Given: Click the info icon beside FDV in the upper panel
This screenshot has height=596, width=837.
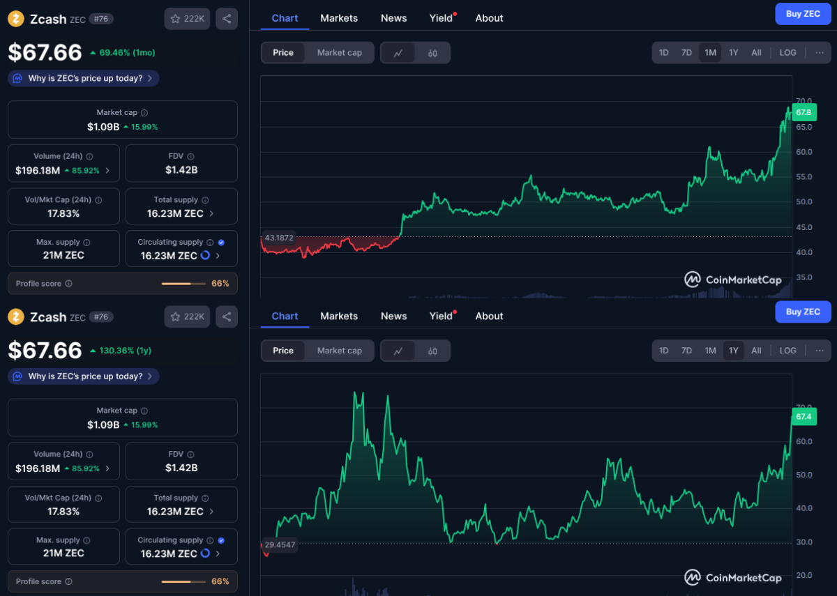Looking at the screenshot, I should click(x=190, y=157).
